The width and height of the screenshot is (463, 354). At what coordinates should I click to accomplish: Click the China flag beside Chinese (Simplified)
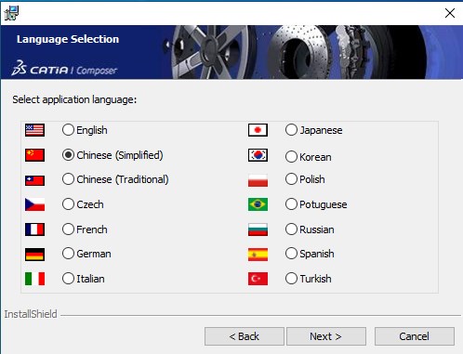click(34, 155)
